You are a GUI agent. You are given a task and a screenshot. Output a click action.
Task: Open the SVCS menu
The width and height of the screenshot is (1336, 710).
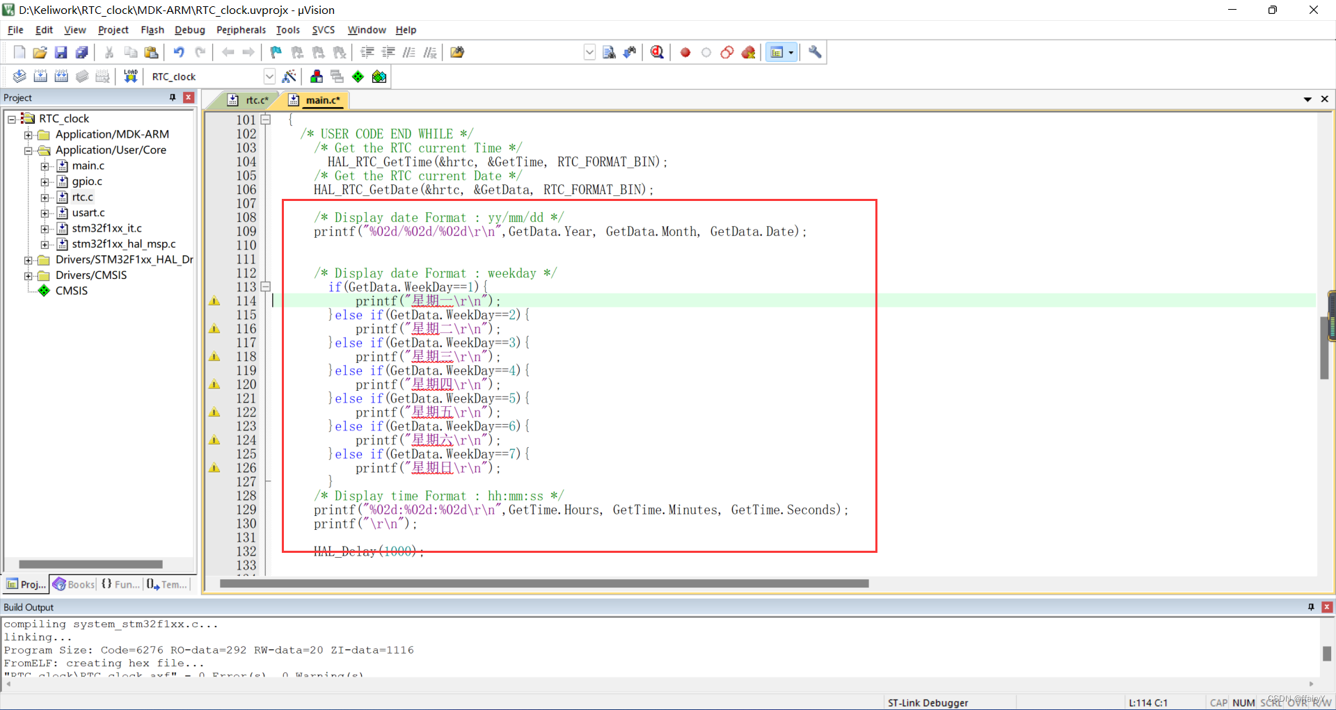point(323,30)
